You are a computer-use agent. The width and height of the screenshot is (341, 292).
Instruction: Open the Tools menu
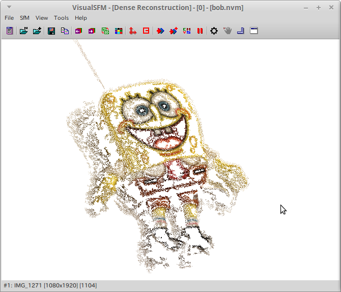61,18
